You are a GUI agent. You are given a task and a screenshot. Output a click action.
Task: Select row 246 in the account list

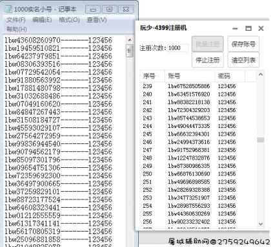[x=198, y=142]
